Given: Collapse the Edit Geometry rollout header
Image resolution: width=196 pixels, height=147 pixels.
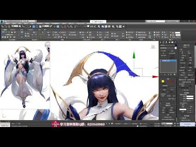Looking at the screenshot, I should (187, 45).
